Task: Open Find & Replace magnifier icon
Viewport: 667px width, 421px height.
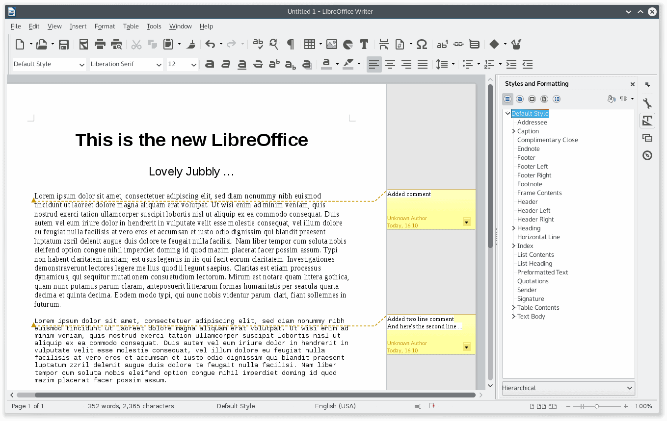Action: tap(274, 45)
